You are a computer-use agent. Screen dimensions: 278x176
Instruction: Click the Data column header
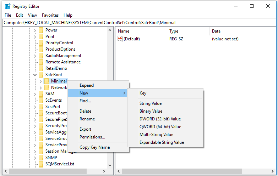click(216, 31)
